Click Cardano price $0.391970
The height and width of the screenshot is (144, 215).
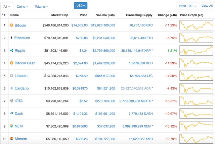(80, 88)
